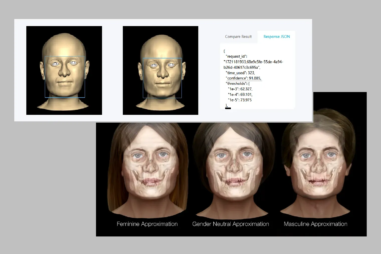Open the Response JSON tab

pos(276,37)
